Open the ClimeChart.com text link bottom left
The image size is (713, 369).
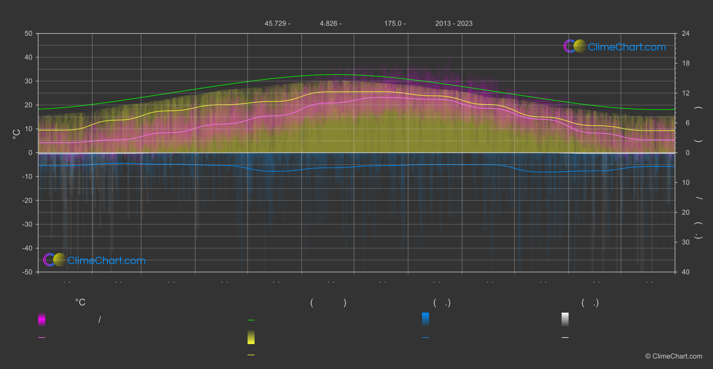click(107, 261)
